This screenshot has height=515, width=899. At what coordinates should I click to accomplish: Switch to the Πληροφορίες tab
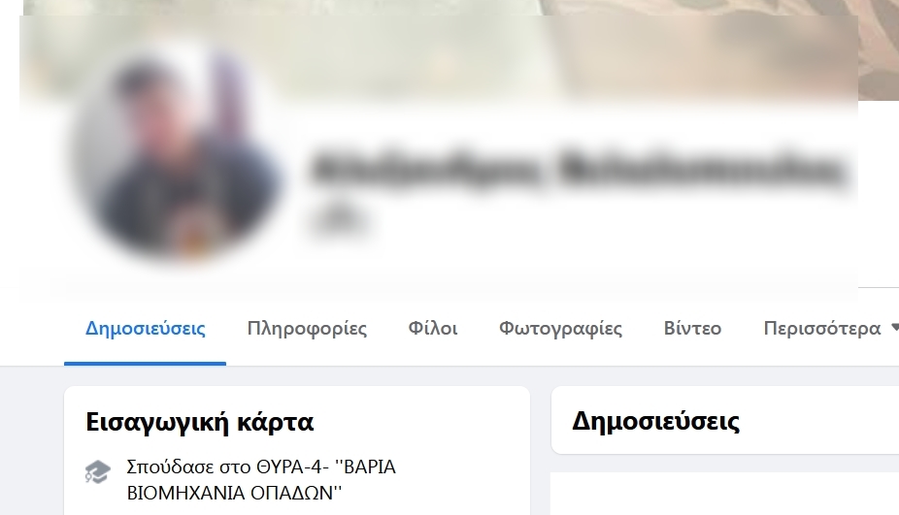[307, 328]
